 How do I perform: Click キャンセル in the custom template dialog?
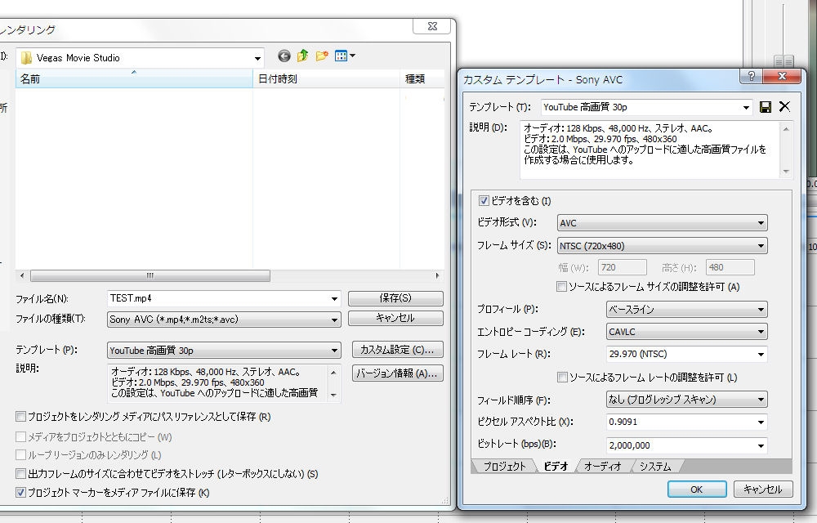[763, 489]
